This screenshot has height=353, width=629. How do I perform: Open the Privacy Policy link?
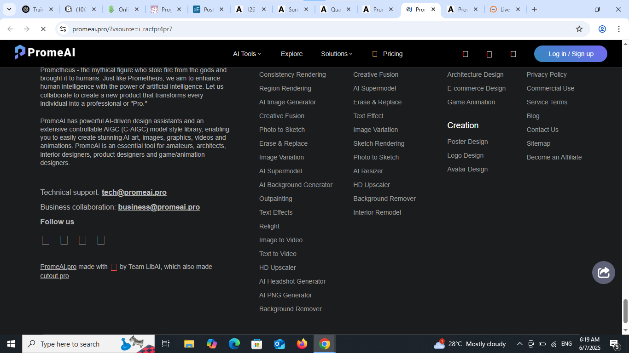click(x=547, y=74)
